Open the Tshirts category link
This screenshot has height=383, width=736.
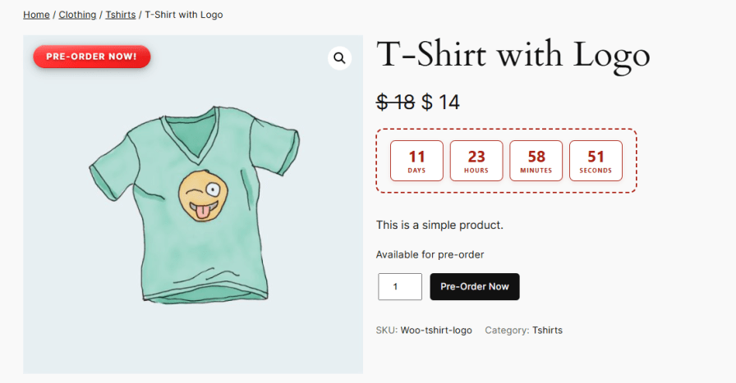(547, 330)
